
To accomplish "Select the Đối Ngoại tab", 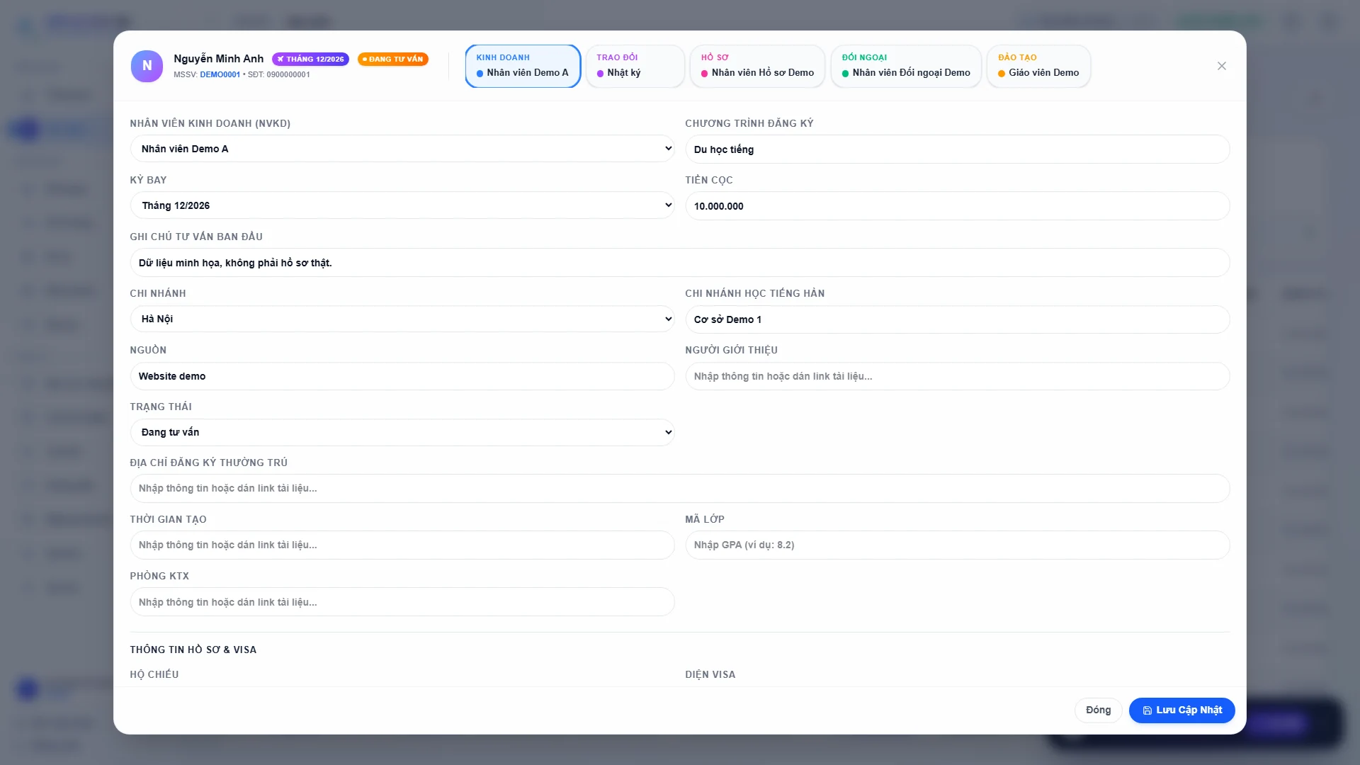I will coord(906,66).
